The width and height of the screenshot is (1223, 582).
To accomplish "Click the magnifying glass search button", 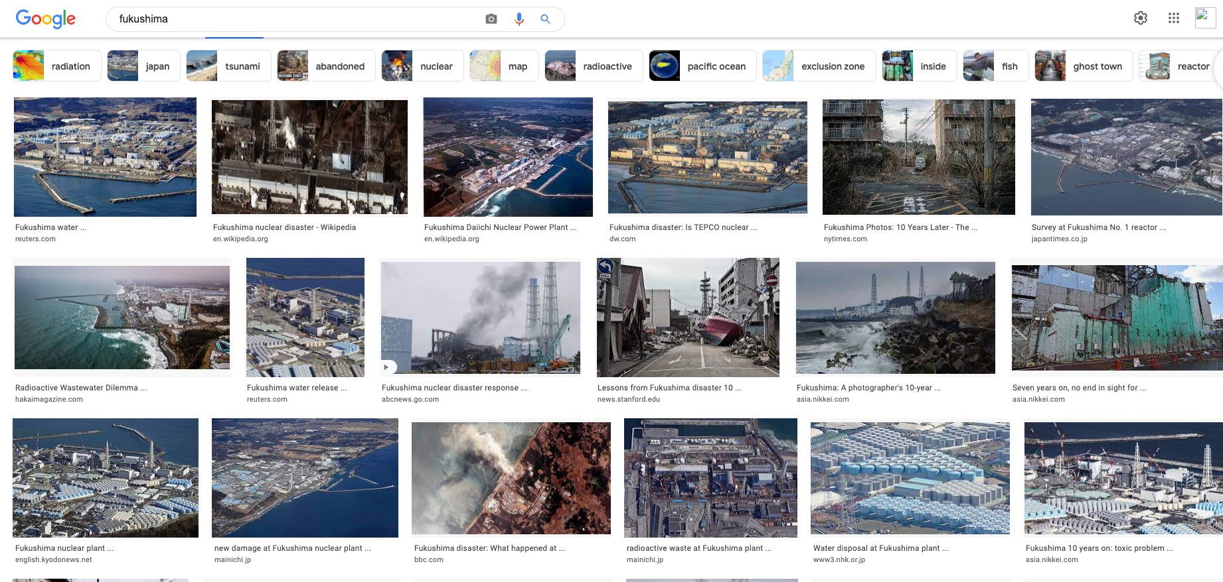I will click(545, 19).
